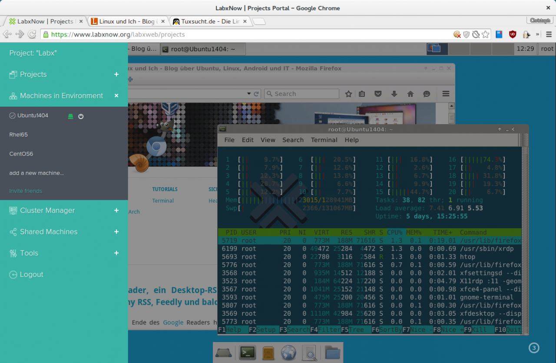Switch to the Linux und Ich tab

[x=128, y=21]
